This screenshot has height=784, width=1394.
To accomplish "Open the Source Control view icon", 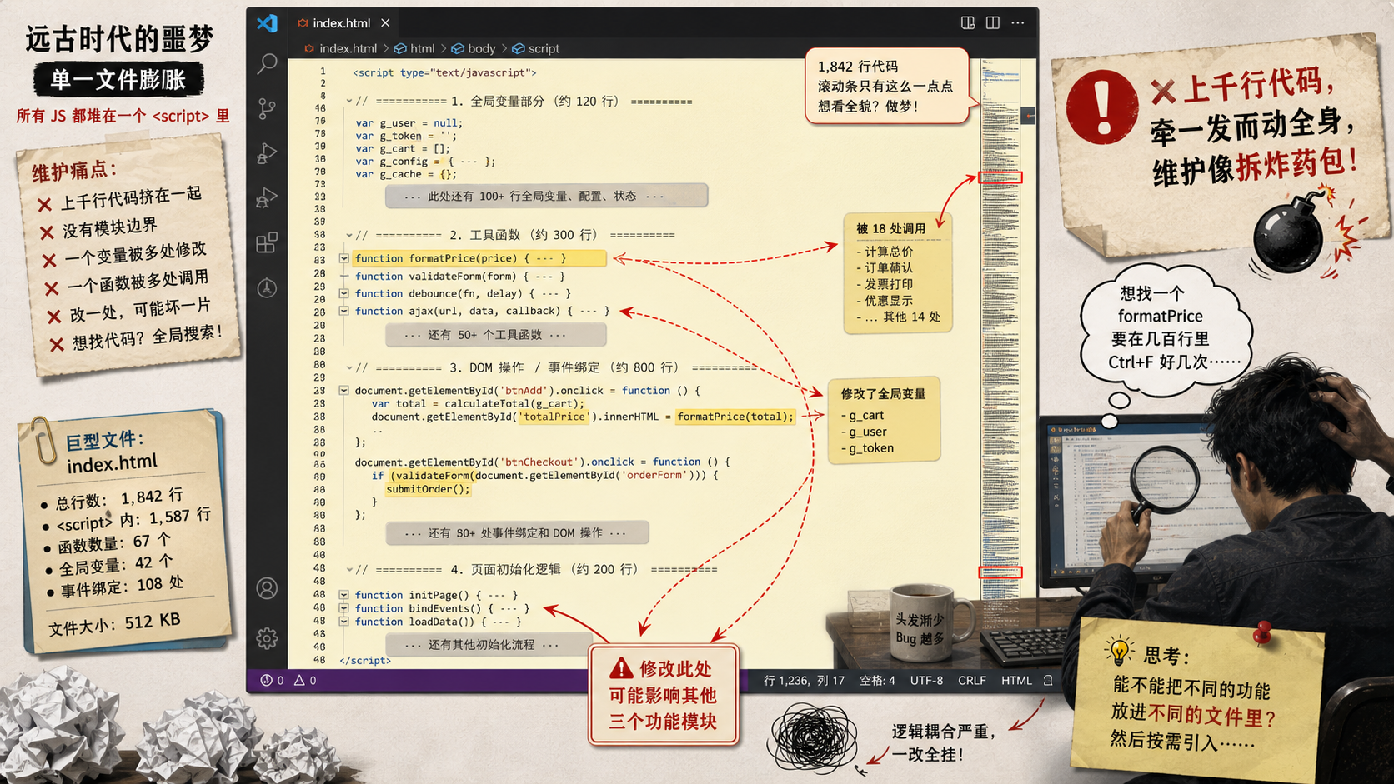I will 267,108.
